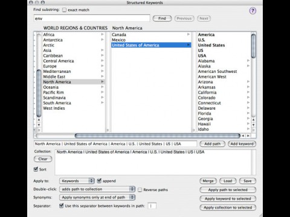Expand Canada with its arrow
The image size is (290, 217).
(x=188, y=34)
